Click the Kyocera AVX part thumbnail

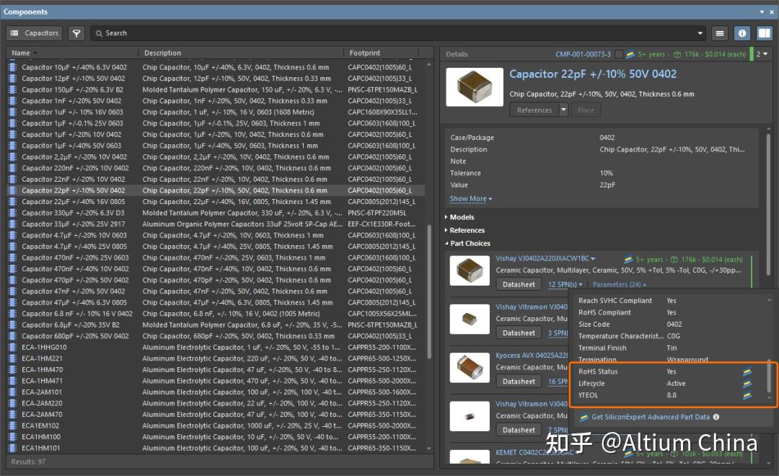coord(470,368)
